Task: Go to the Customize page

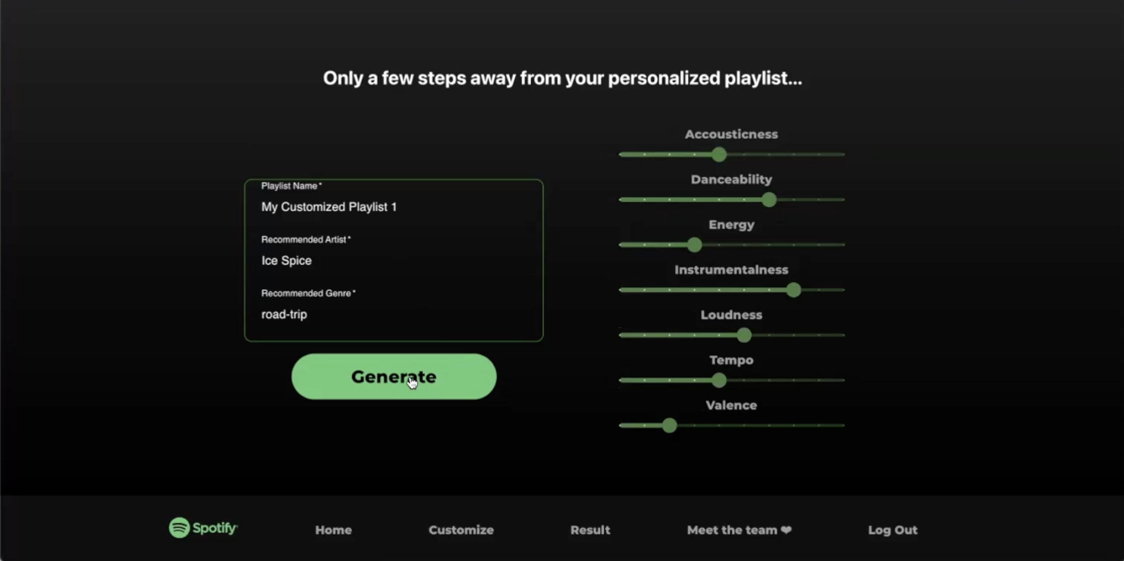Action: pyautogui.click(x=461, y=530)
